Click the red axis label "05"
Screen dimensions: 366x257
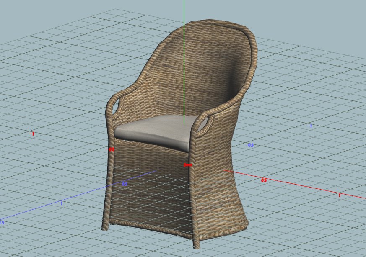264,180
